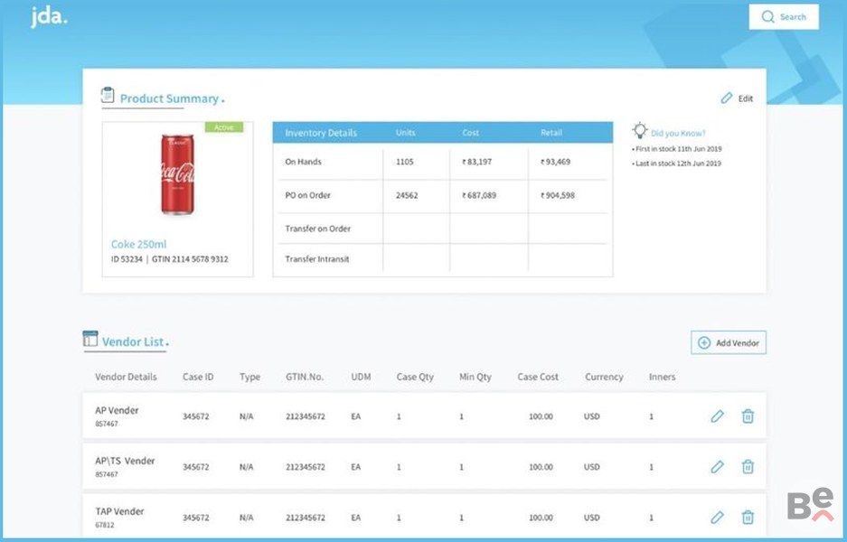
Task: Click GTIN 212345672 in AP\TS Vender row
Action: [306, 467]
